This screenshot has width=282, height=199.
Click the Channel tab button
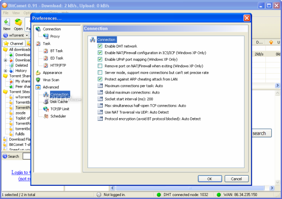pyautogui.click(x=14, y=43)
